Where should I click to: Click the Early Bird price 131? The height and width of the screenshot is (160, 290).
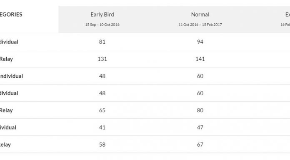click(102, 59)
